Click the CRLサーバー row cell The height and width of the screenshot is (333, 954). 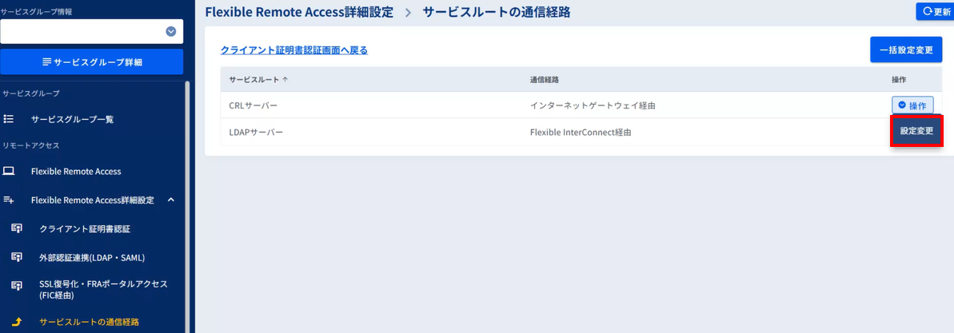pos(253,105)
